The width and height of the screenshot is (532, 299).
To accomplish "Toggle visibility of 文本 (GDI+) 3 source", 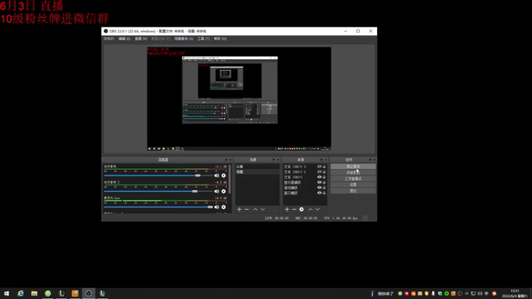I will 319,167.
